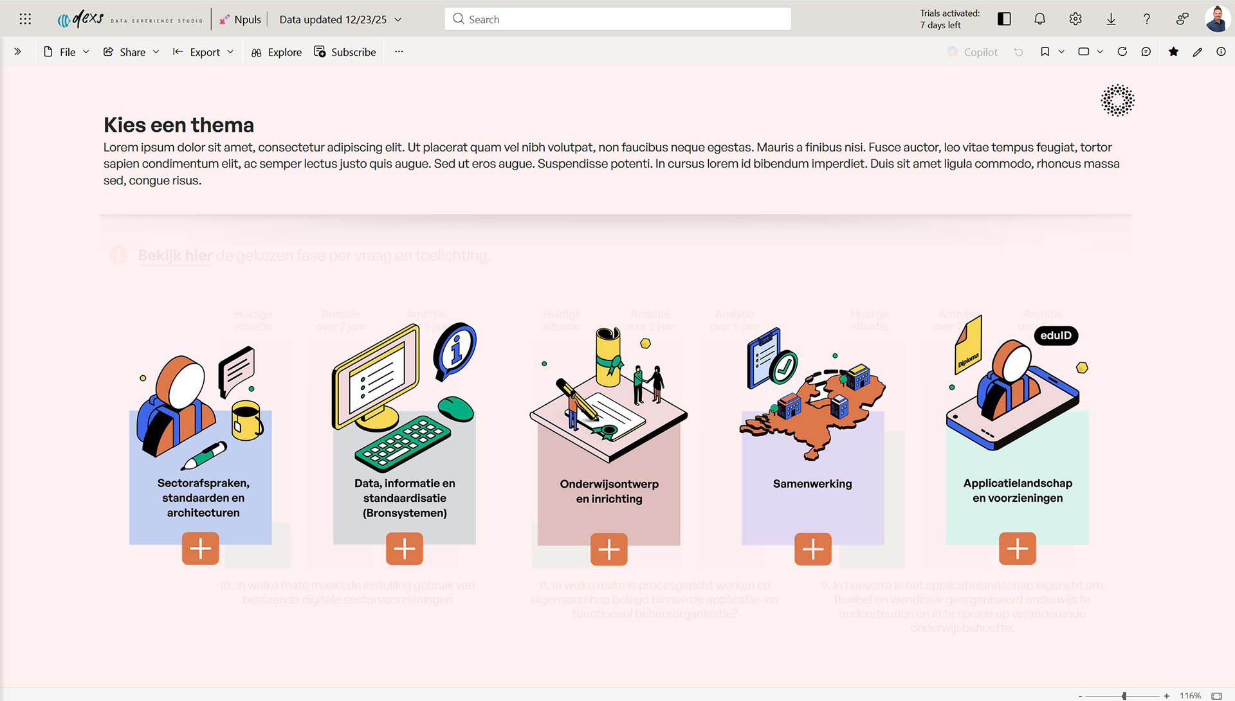Click the bookmark icon in toolbar
Image resolution: width=1235 pixels, height=701 pixels.
(1045, 52)
